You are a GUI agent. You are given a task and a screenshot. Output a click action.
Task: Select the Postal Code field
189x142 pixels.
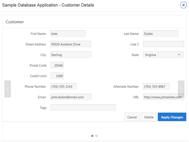tap(57, 65)
